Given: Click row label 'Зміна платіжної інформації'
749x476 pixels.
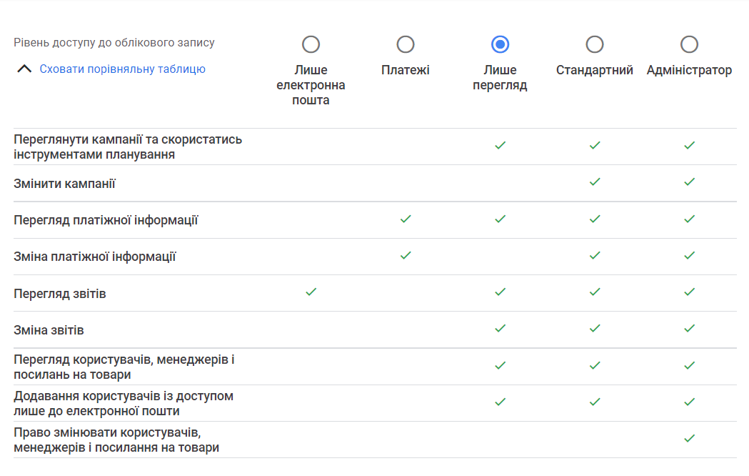Looking at the screenshot, I should pos(94,257).
